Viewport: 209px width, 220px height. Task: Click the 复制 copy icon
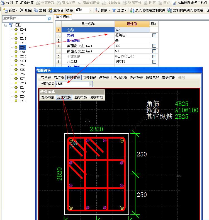tap(36, 10)
